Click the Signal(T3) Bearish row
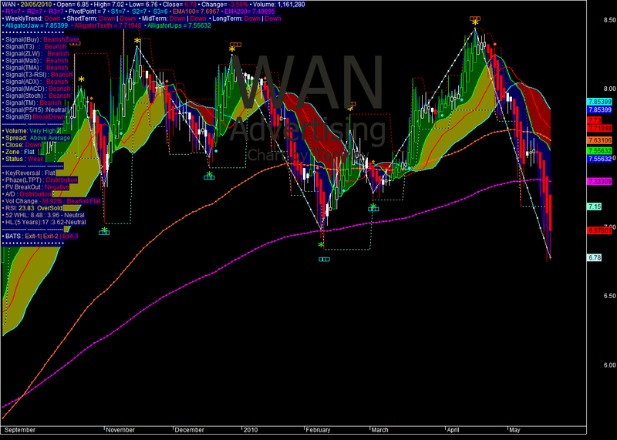 click(35, 46)
